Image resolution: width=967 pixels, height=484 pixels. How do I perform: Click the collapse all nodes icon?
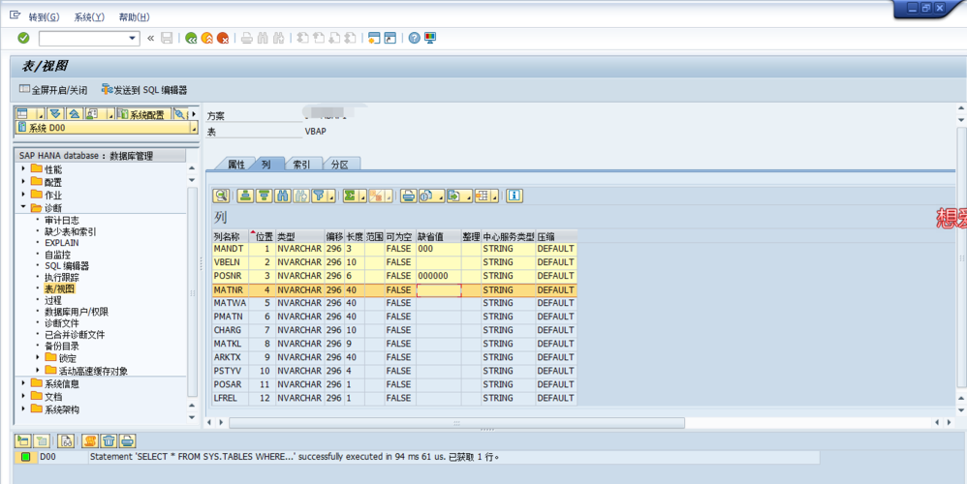click(74, 114)
